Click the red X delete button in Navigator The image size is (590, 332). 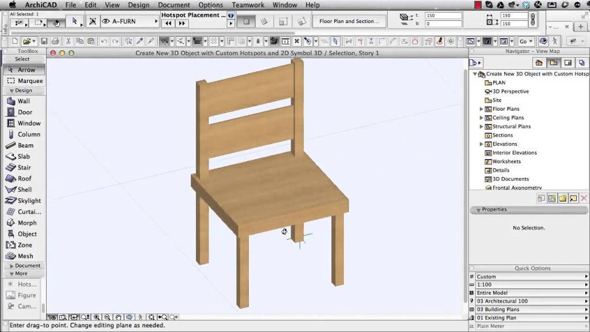(584, 198)
